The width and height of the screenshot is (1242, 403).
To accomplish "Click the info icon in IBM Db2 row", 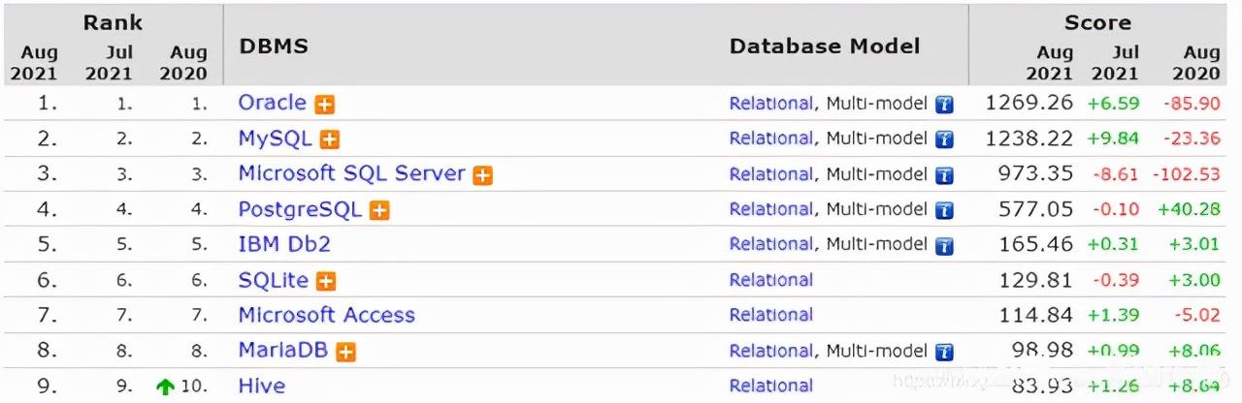I will (944, 246).
